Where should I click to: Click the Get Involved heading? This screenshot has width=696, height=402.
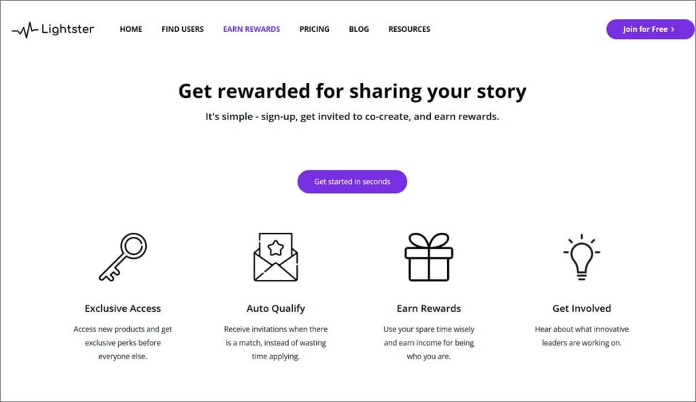coord(581,308)
